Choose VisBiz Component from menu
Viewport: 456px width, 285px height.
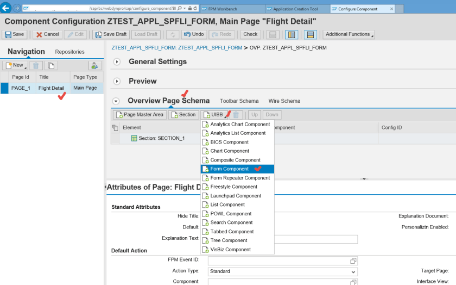237,250
